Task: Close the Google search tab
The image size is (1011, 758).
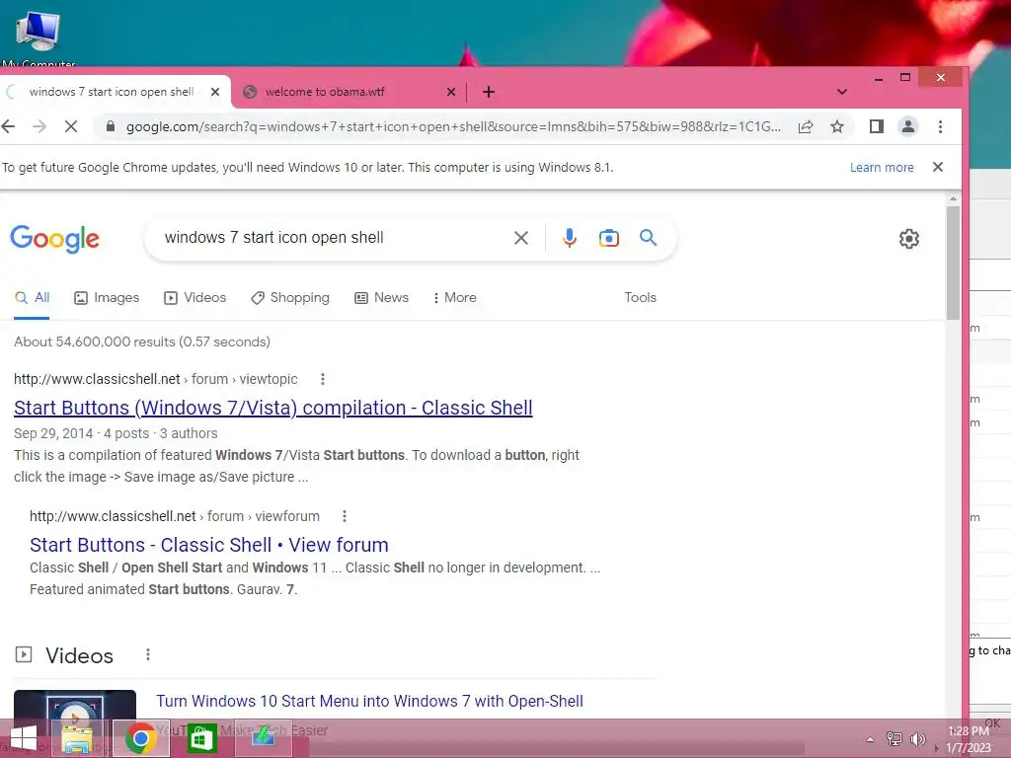Action: [215, 92]
